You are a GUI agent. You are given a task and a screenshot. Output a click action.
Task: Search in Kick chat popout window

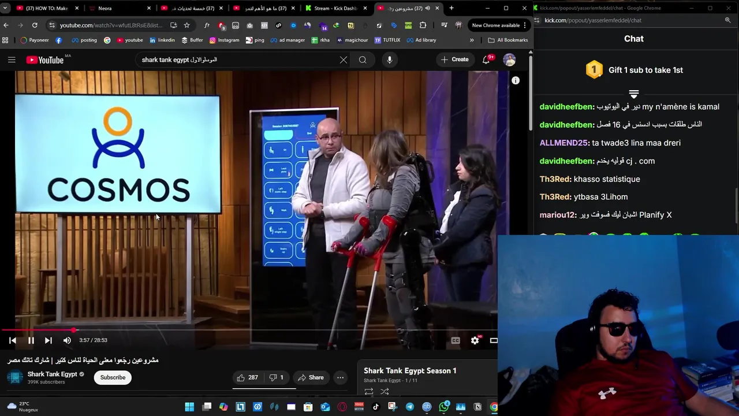pos(727,20)
